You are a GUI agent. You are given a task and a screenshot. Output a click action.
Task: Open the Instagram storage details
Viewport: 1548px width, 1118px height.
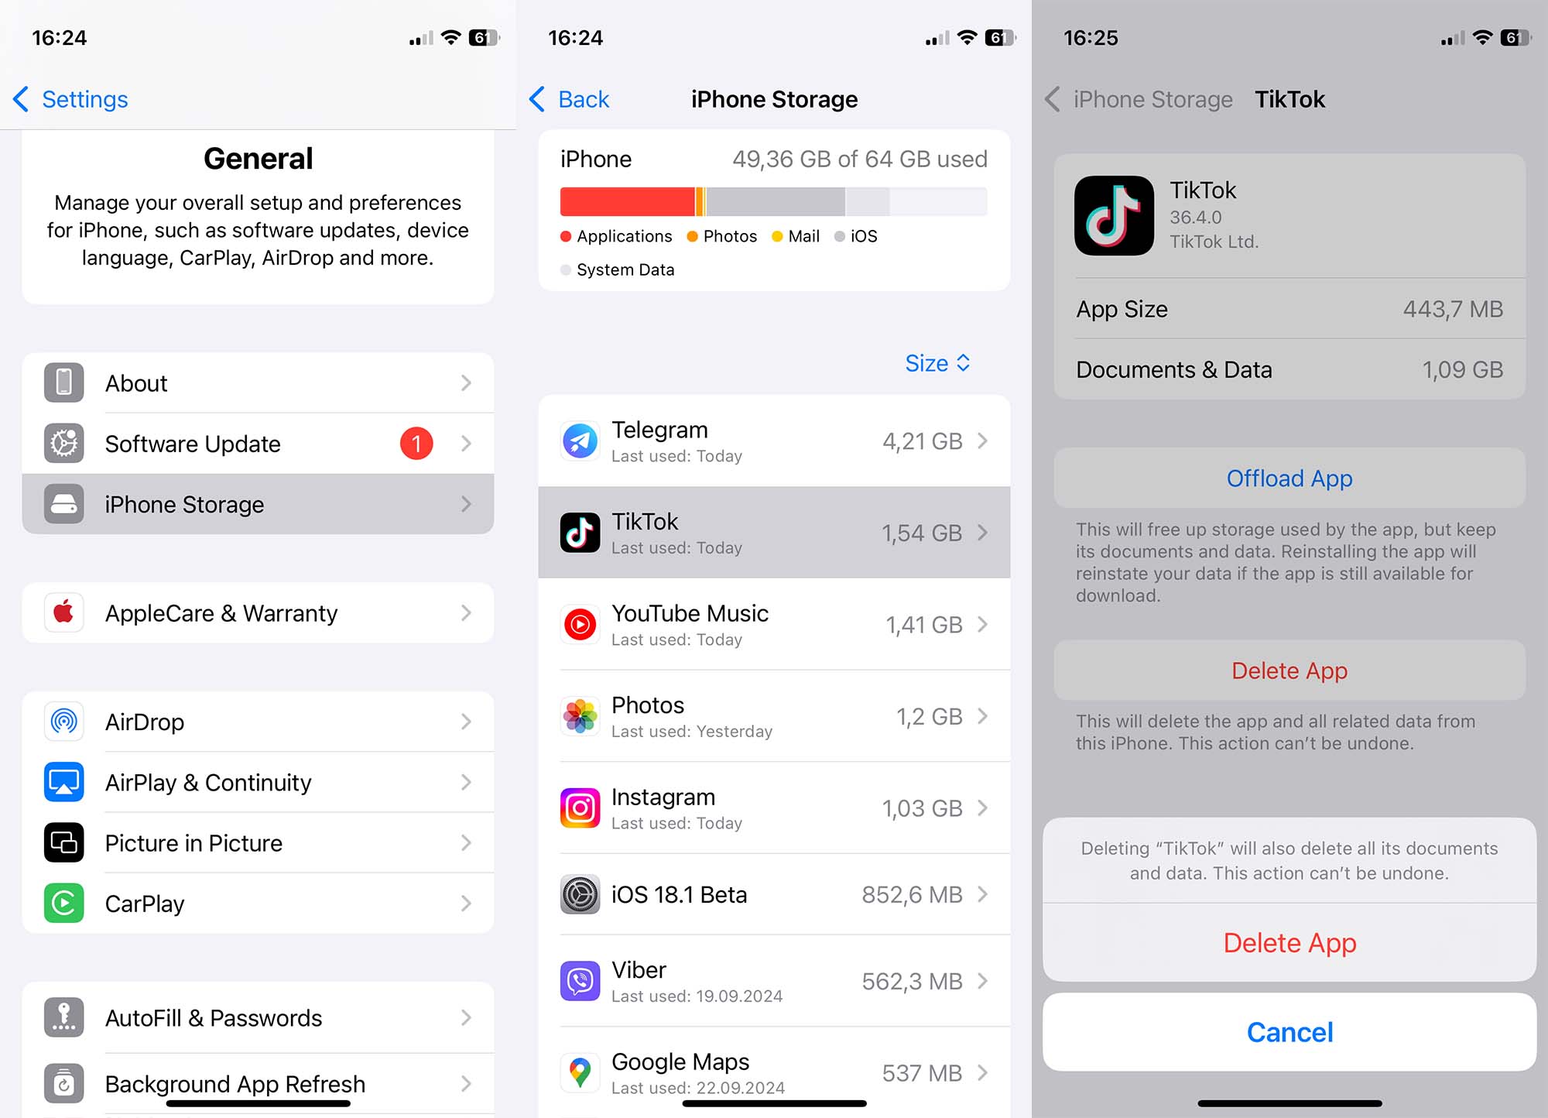[x=776, y=804]
